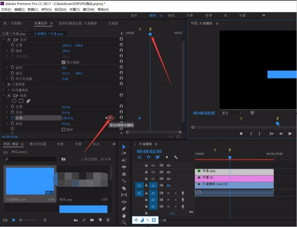
Task: Collapse the Motion effect group
Action: coord(4,40)
